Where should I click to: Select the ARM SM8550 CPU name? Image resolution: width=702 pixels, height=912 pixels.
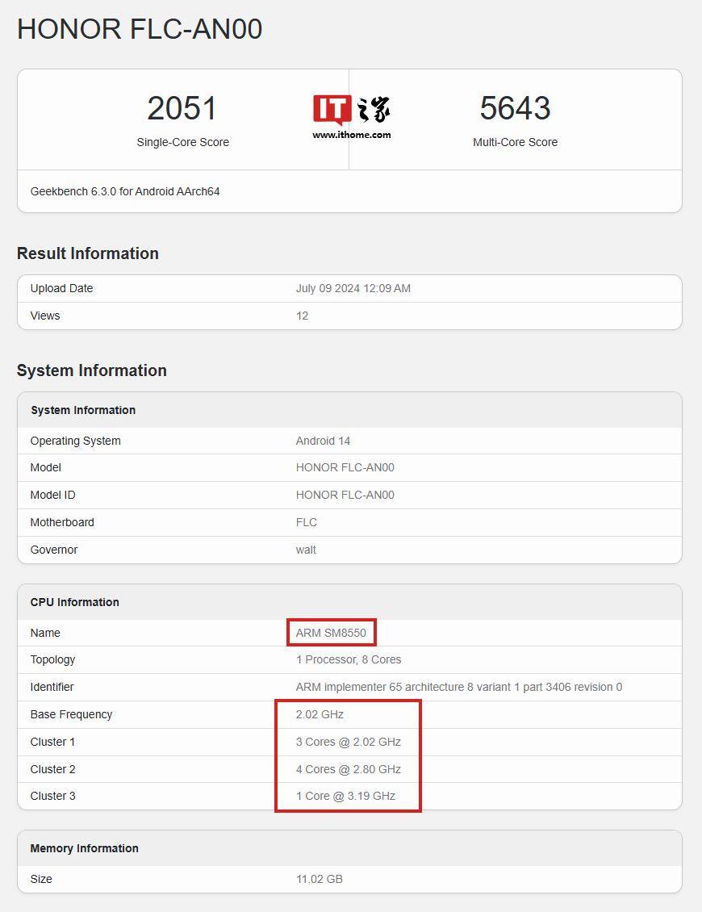pyautogui.click(x=331, y=633)
